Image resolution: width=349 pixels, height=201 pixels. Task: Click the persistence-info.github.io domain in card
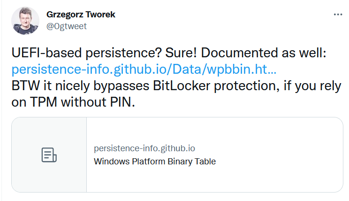click(x=144, y=148)
